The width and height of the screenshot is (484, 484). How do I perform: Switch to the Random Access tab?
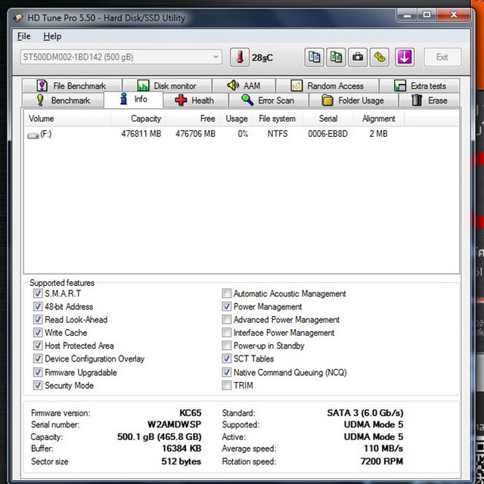[x=327, y=85]
